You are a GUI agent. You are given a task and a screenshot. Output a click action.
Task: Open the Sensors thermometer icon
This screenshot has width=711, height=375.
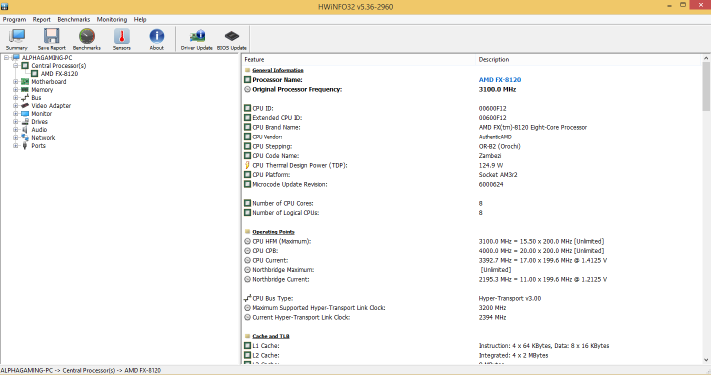pyautogui.click(x=121, y=36)
